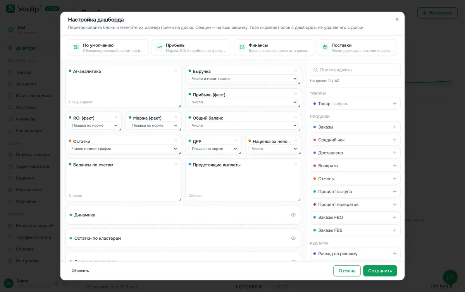Add the Доставлено widget

(395, 153)
